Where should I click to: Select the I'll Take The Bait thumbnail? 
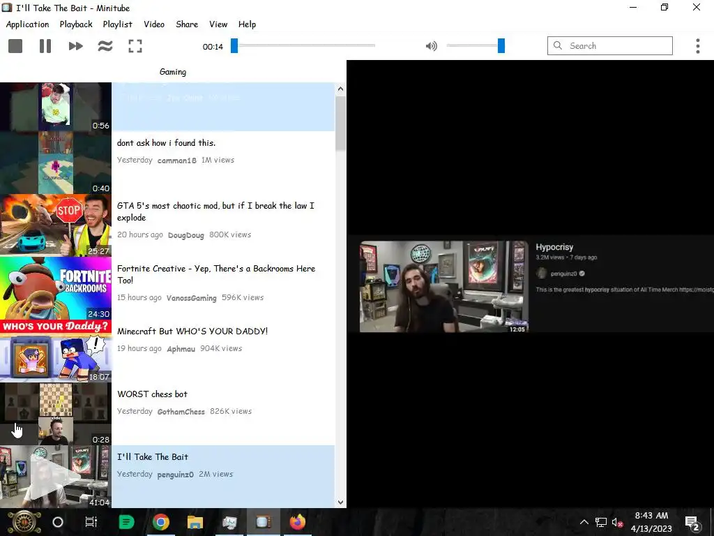(56, 477)
